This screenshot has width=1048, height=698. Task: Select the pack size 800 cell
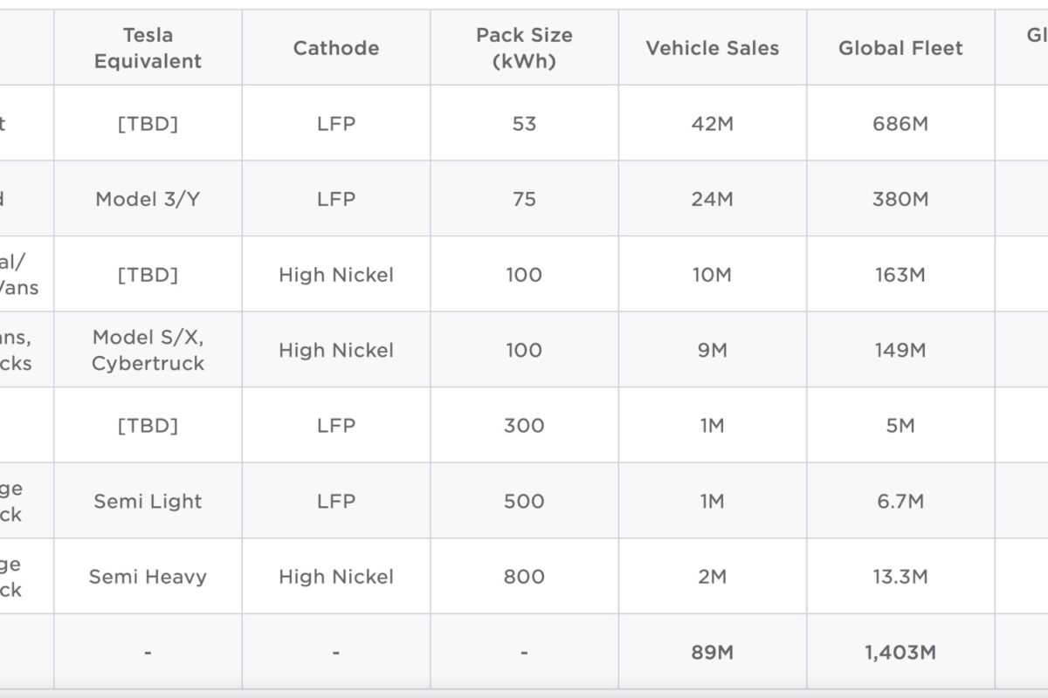coord(524,577)
